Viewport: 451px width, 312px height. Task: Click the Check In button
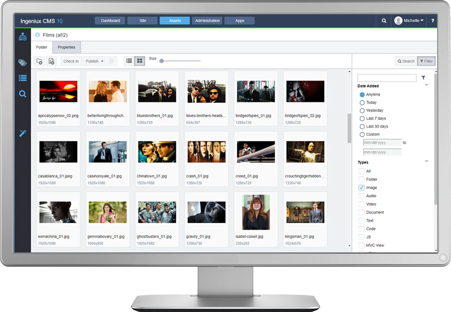coord(71,61)
